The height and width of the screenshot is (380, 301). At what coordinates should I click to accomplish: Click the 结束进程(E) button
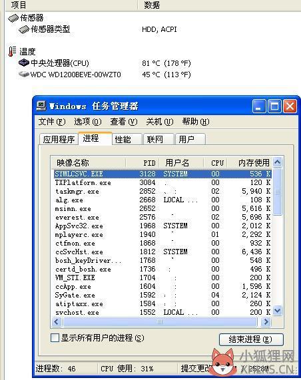251,339
